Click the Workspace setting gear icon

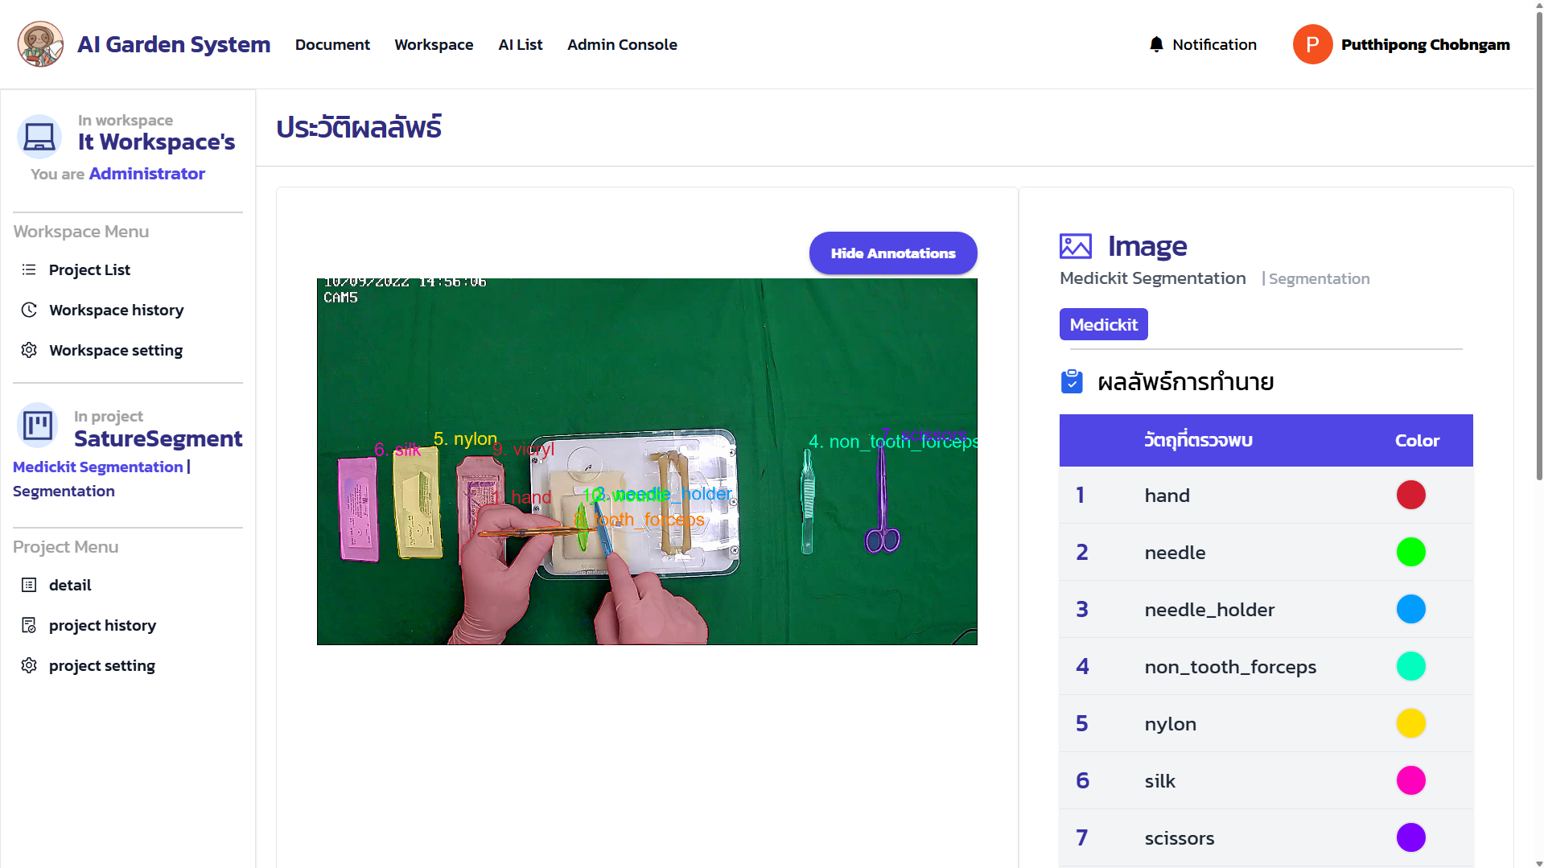(x=29, y=350)
